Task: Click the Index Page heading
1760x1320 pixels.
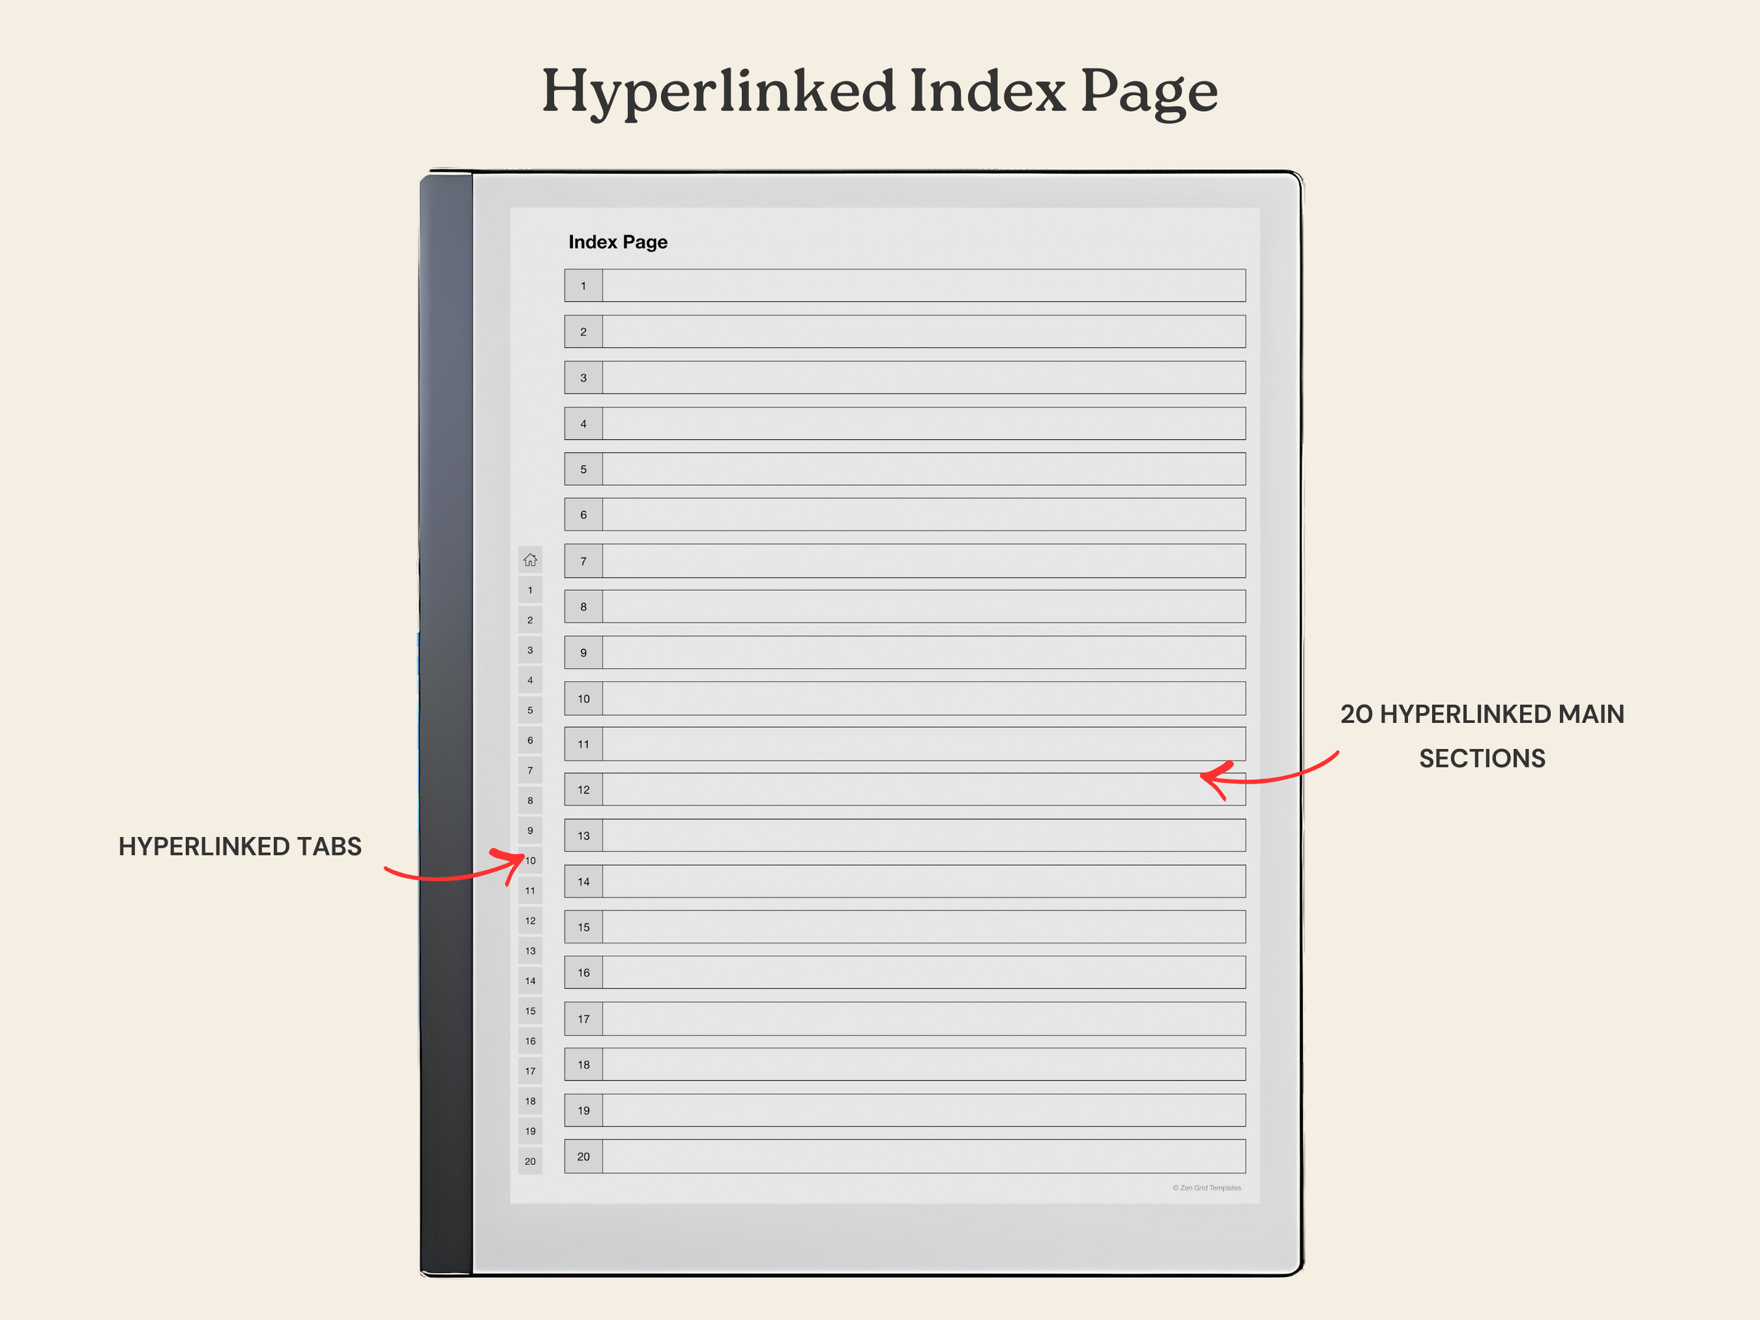Action: (617, 242)
